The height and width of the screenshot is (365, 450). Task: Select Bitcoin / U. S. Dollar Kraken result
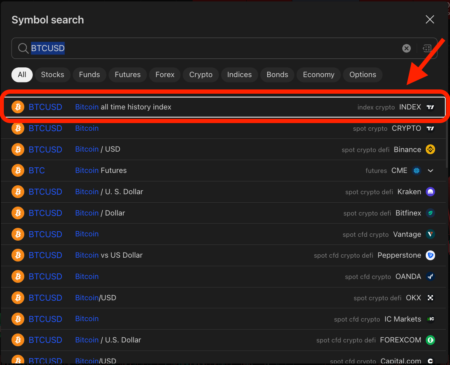pyautogui.click(x=224, y=192)
